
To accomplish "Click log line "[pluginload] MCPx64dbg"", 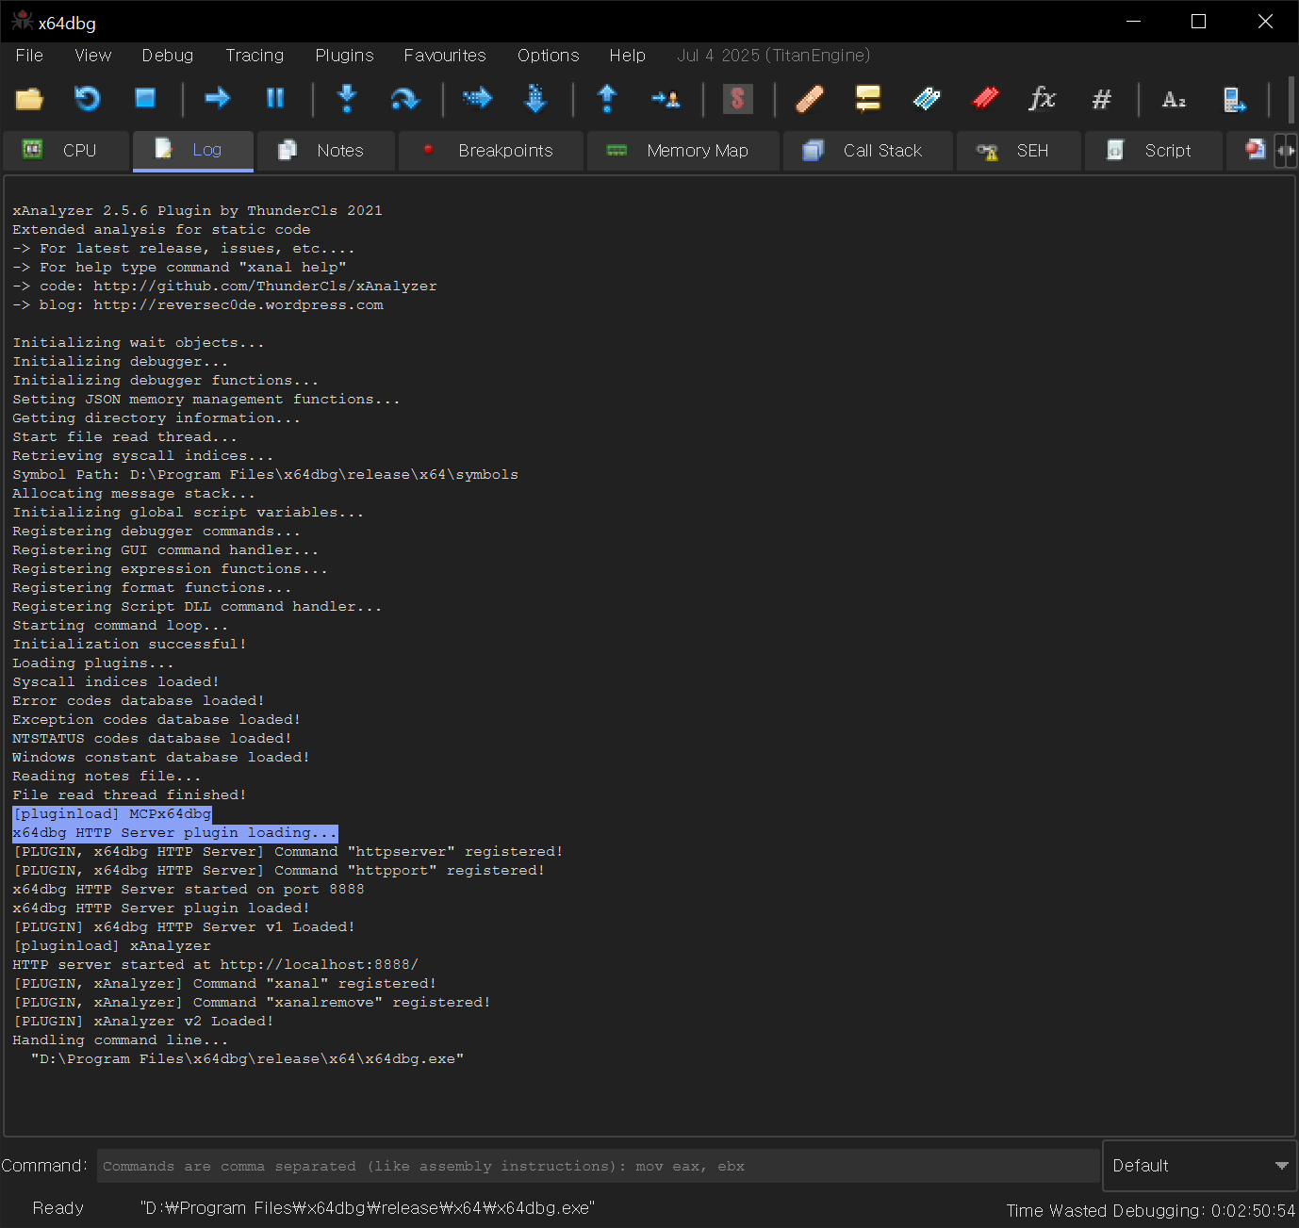I will [112, 813].
